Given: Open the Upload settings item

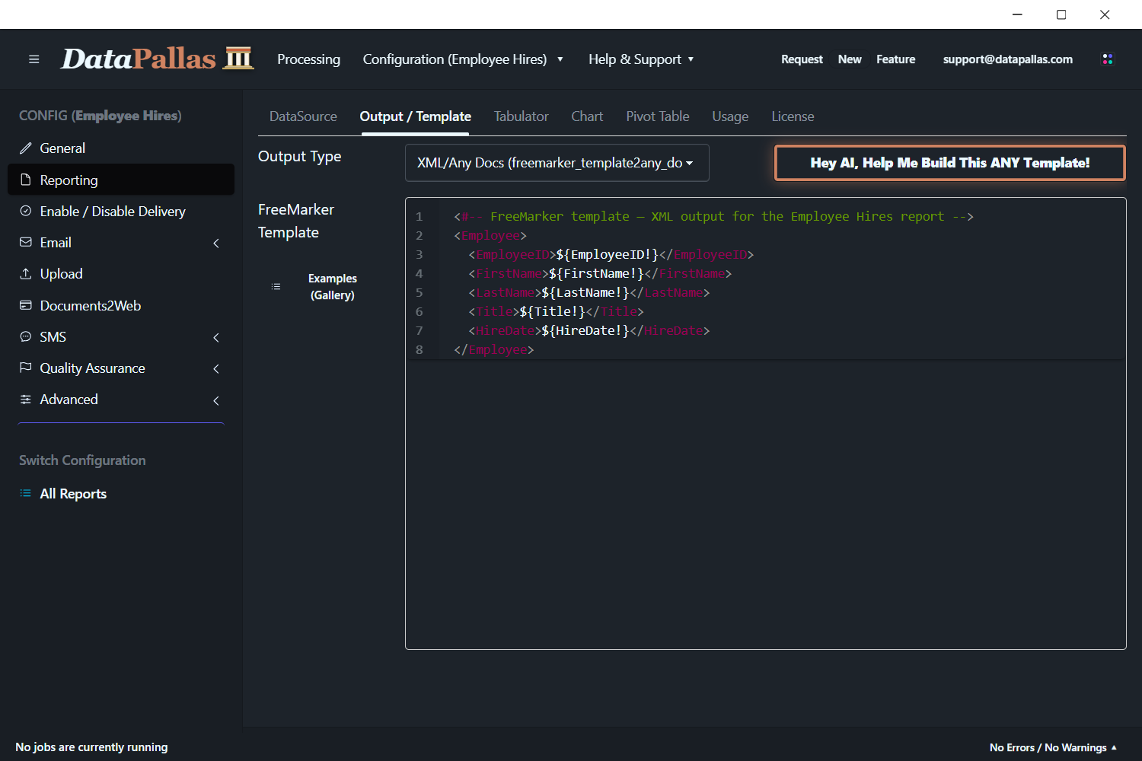Looking at the screenshot, I should pos(121,273).
